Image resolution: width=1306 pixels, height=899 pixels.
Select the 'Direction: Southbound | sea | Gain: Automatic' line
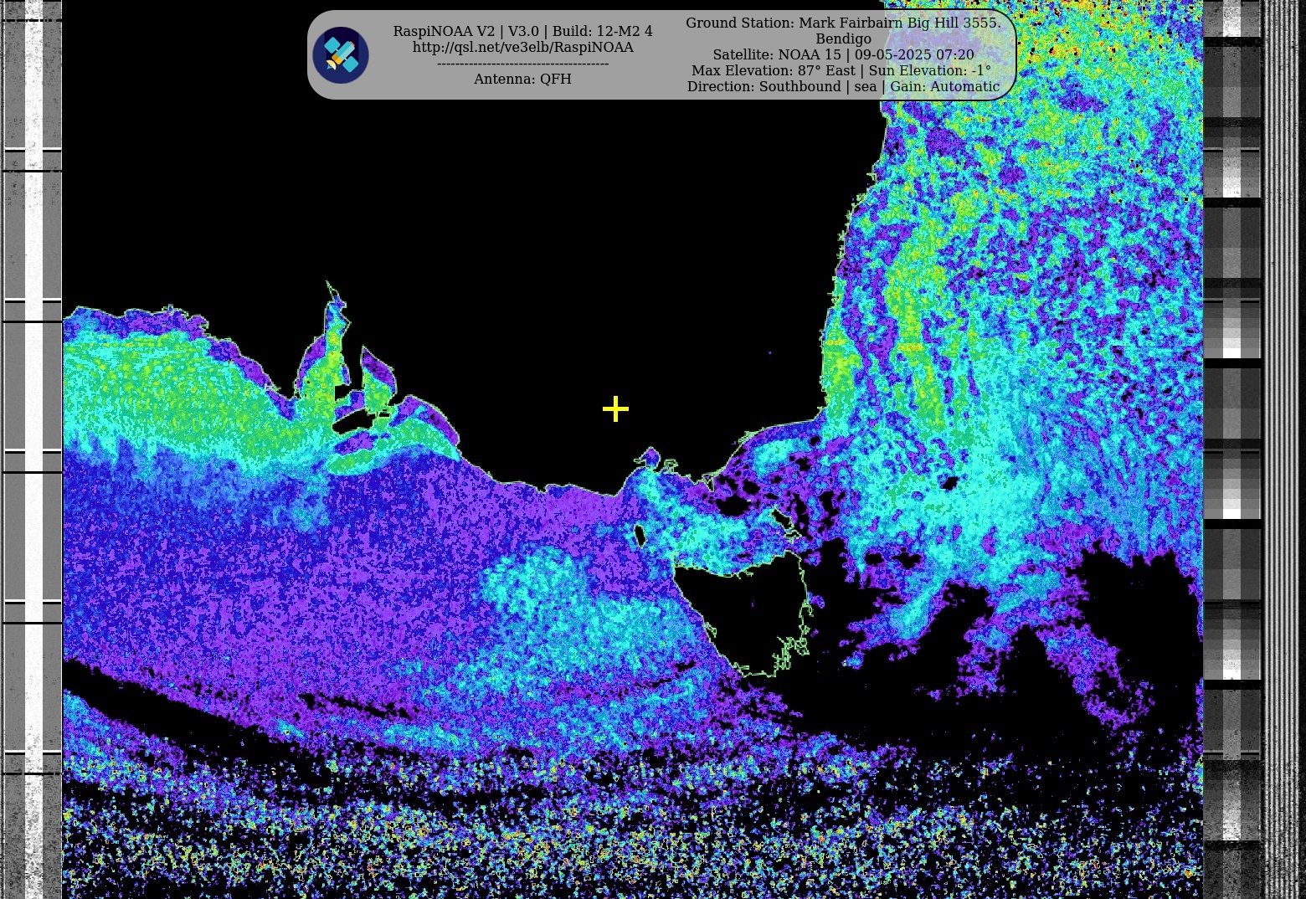[x=843, y=86]
